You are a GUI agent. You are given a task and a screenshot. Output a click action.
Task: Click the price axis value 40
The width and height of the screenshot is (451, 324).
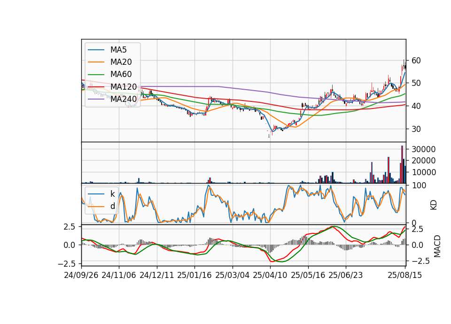[x=416, y=106]
